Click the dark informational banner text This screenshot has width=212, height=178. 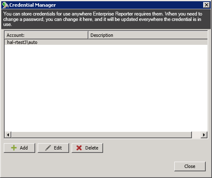(x=103, y=19)
